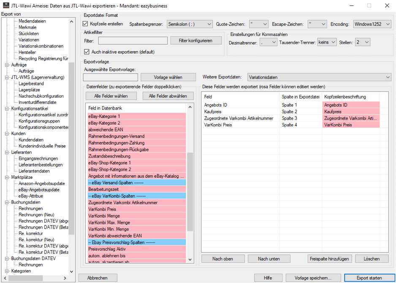This screenshot has height=283, width=396.
Task: Select Variationskombinationen in the tree
Action: tap(41, 46)
